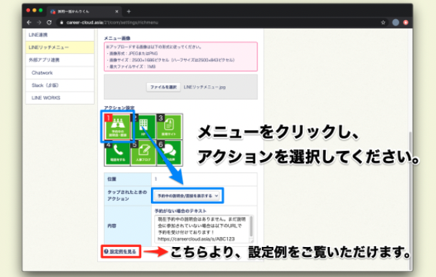This screenshot has height=277, width=436.
Task: Go back to the previous page
Action: (29, 22)
